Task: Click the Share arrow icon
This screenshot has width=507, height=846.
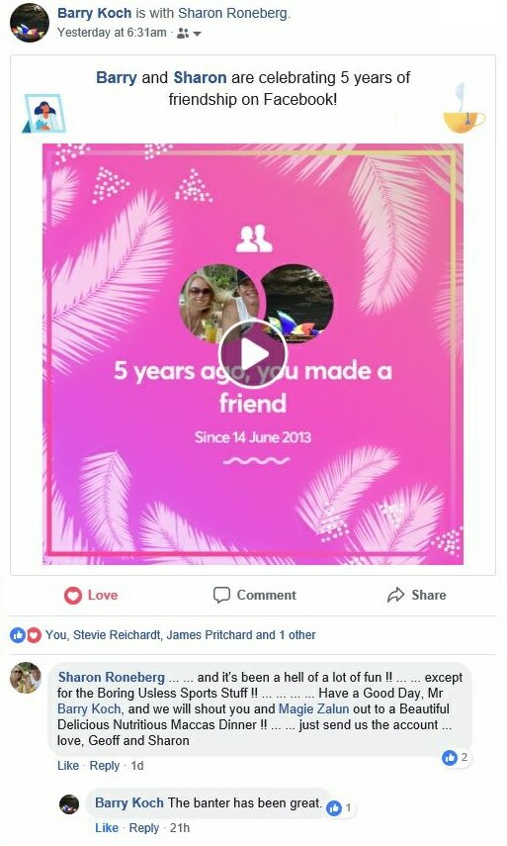Action: pyautogui.click(x=395, y=595)
